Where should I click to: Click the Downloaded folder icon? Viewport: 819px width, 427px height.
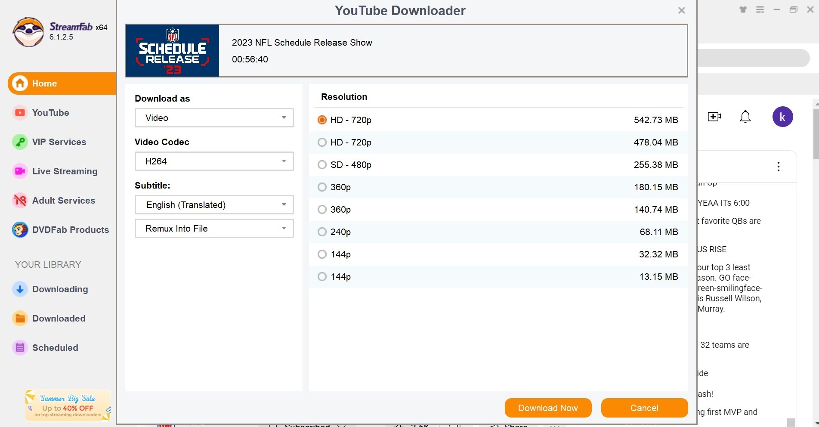click(20, 319)
